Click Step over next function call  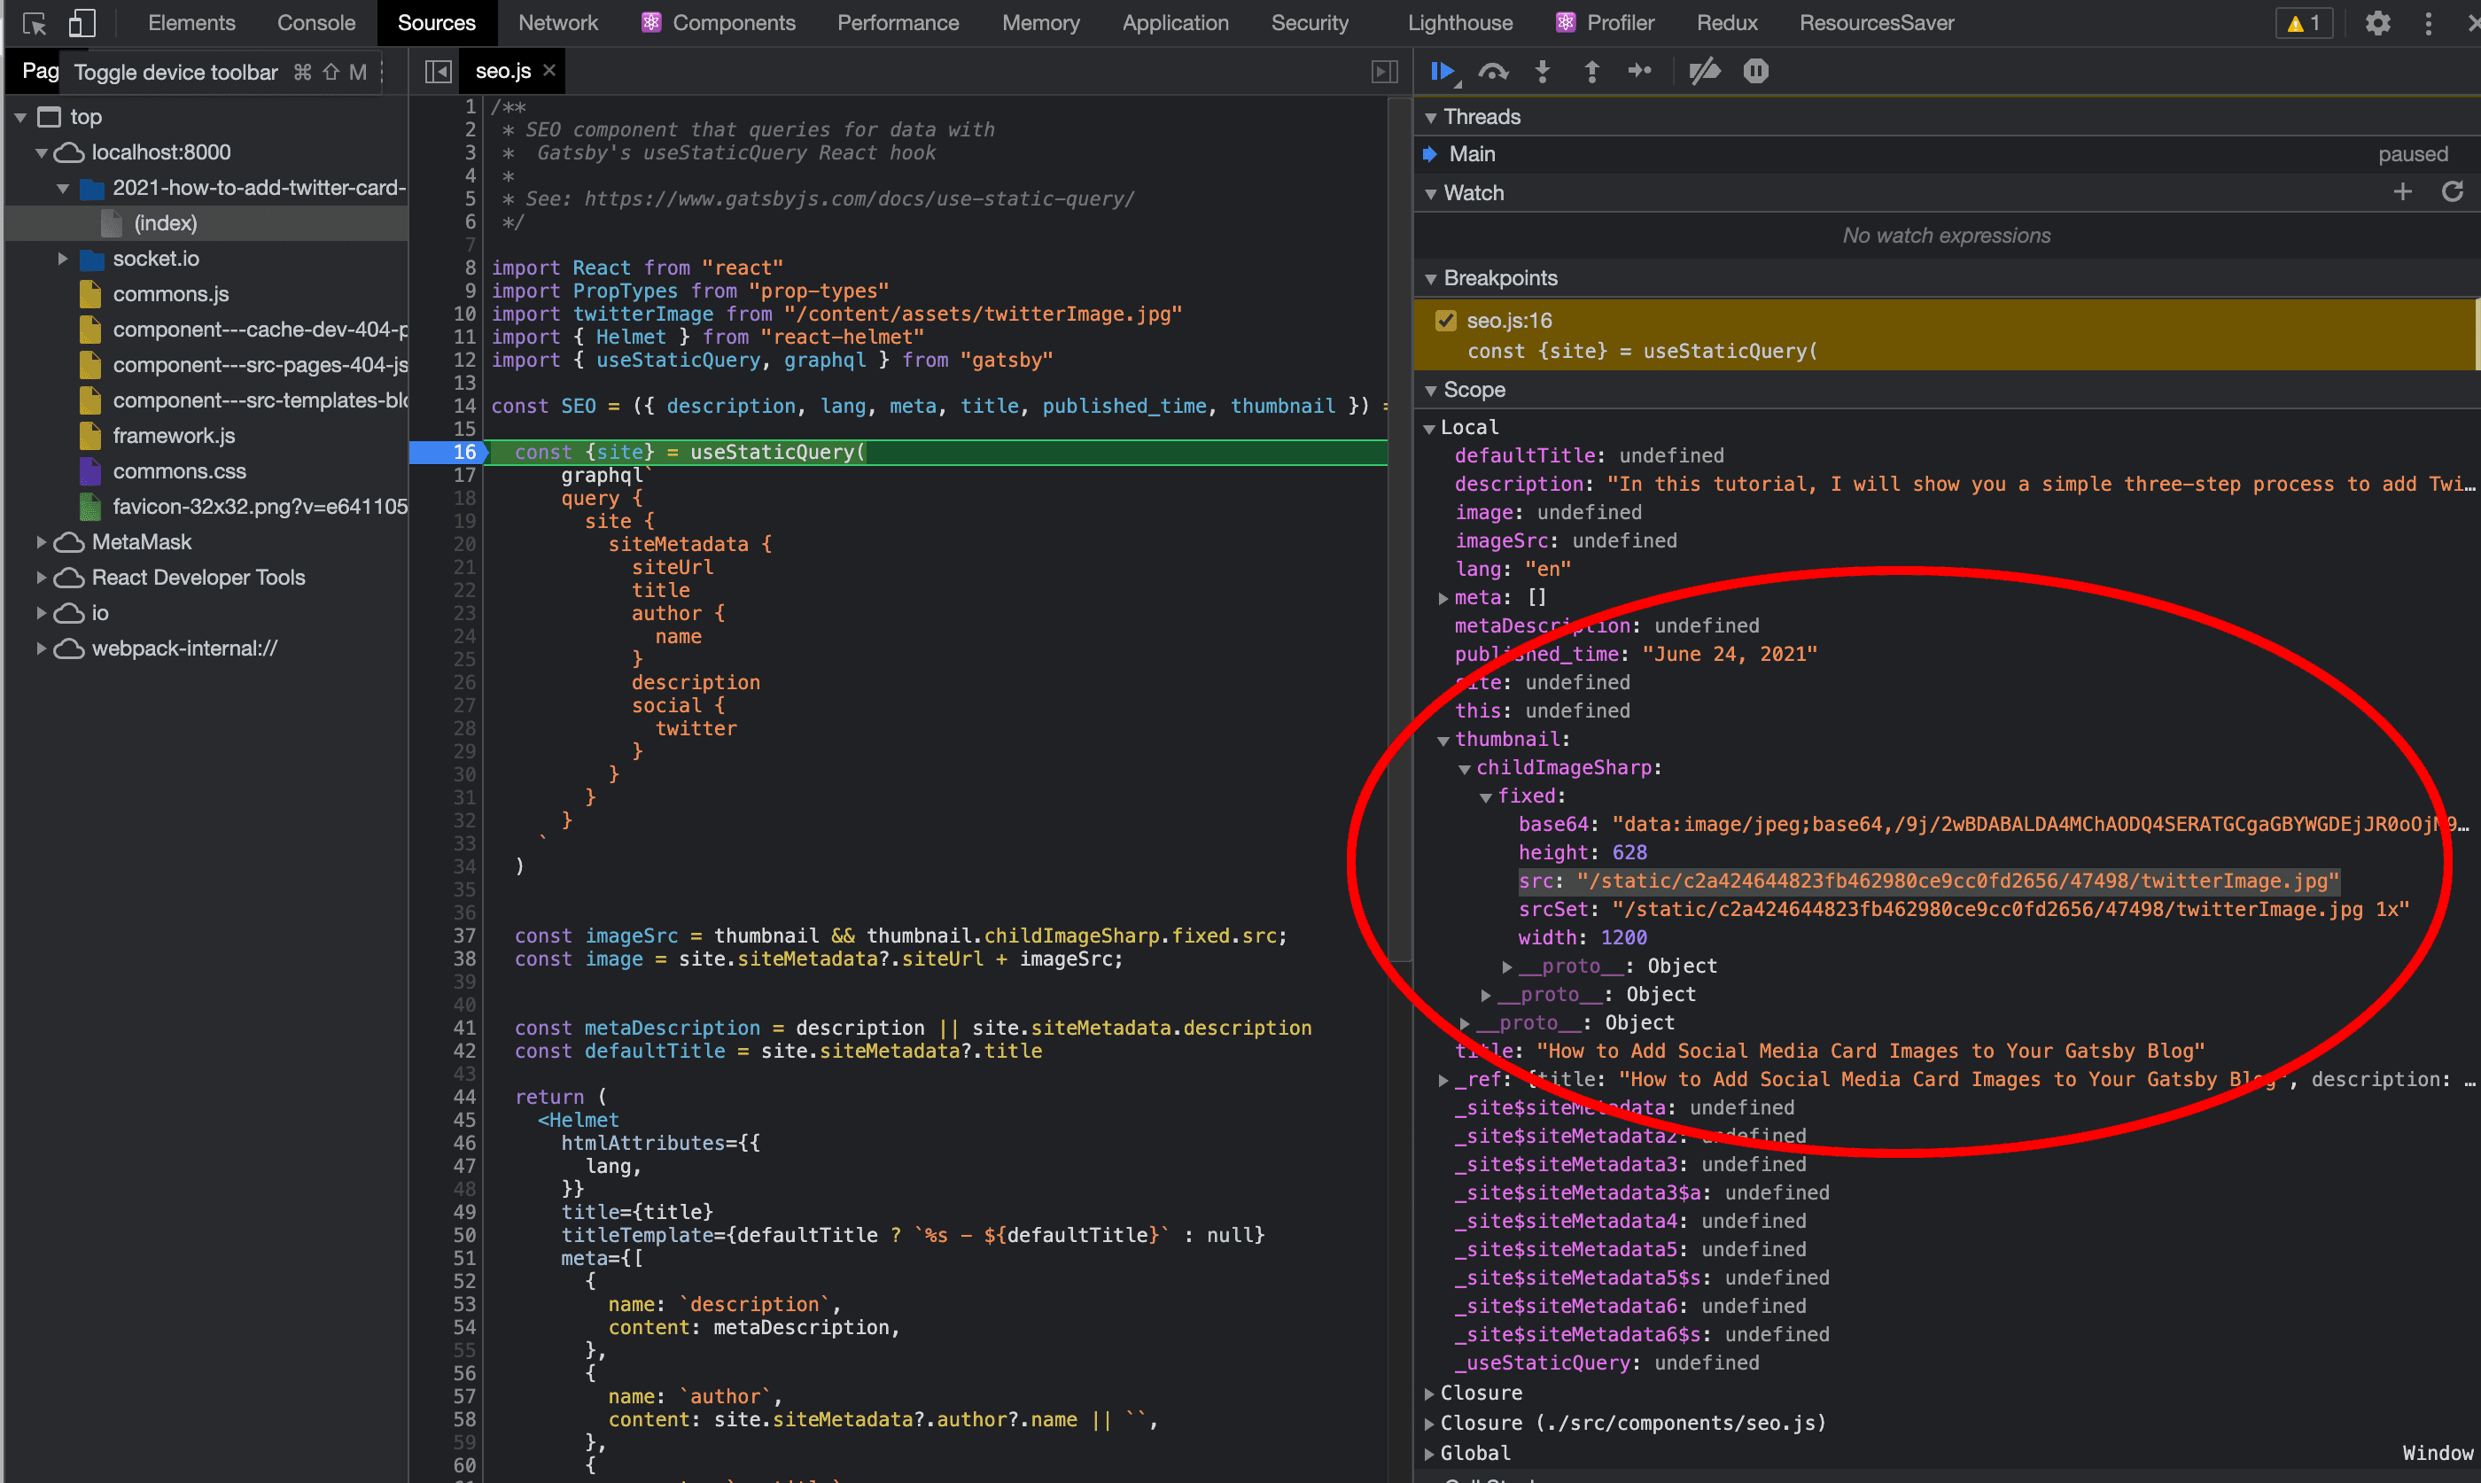(1493, 71)
